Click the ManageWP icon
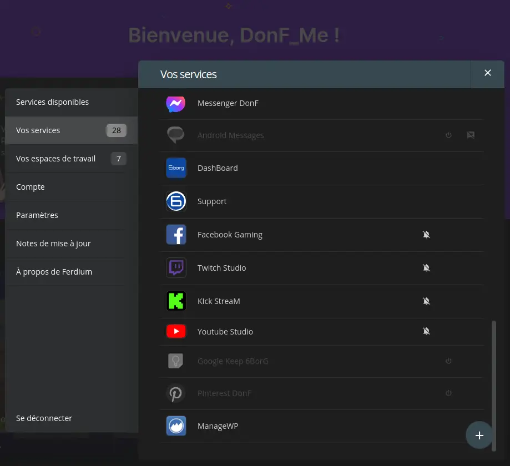The image size is (510, 466). [176, 426]
